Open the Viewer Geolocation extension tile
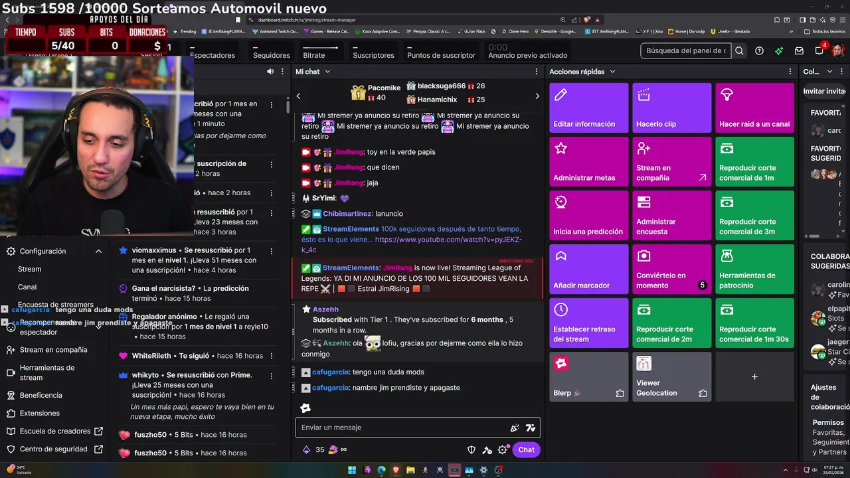 tap(671, 376)
